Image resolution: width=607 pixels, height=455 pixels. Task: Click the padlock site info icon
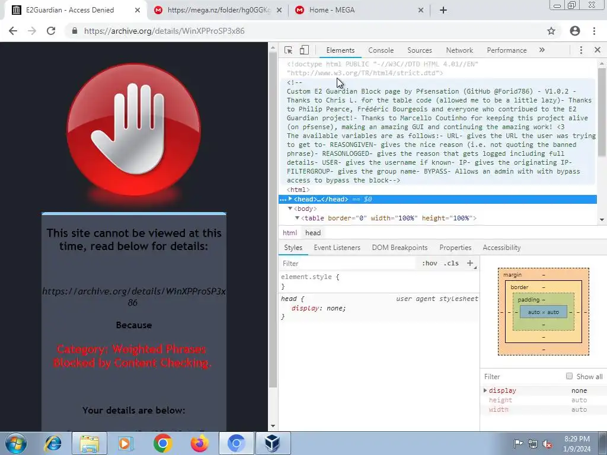(x=74, y=31)
